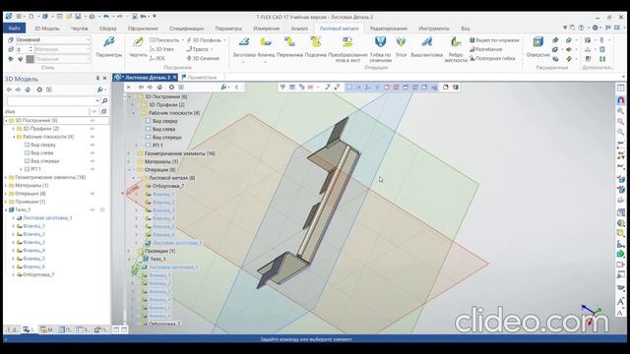Click the search field in 3D Модель panel

[53, 100]
